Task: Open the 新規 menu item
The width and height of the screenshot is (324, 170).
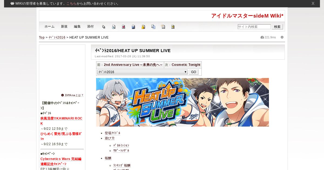Action: [64, 26]
